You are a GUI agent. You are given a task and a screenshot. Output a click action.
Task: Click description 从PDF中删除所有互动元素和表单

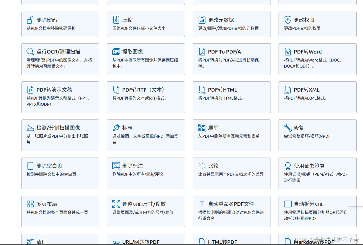(229, 136)
